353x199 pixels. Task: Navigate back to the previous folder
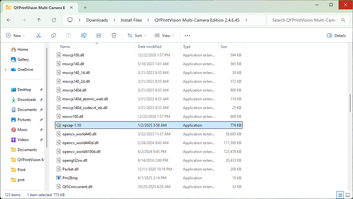click(x=9, y=20)
